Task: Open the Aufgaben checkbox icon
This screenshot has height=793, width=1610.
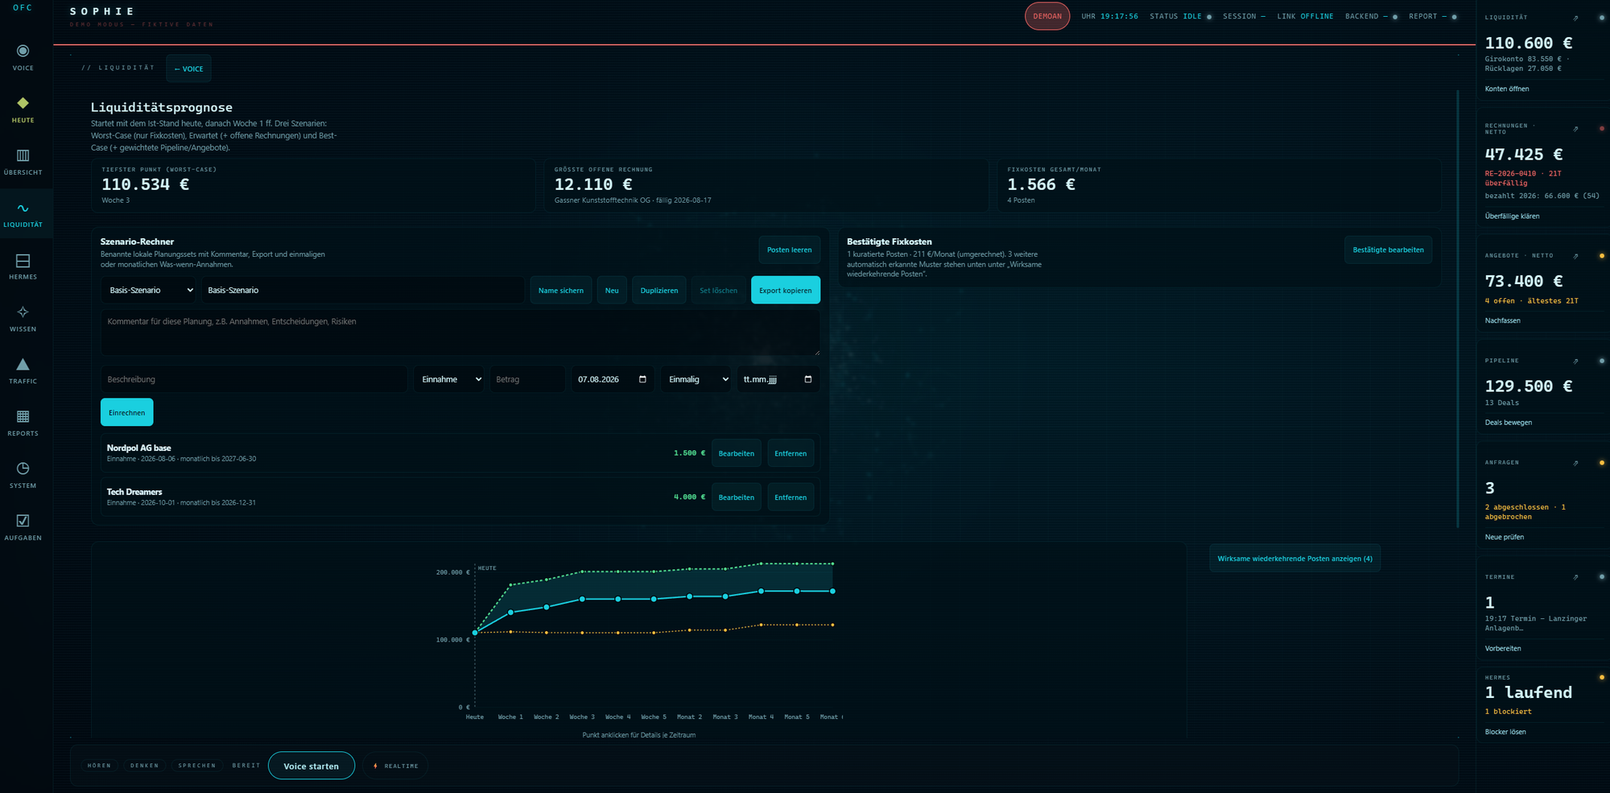Action: 23,521
